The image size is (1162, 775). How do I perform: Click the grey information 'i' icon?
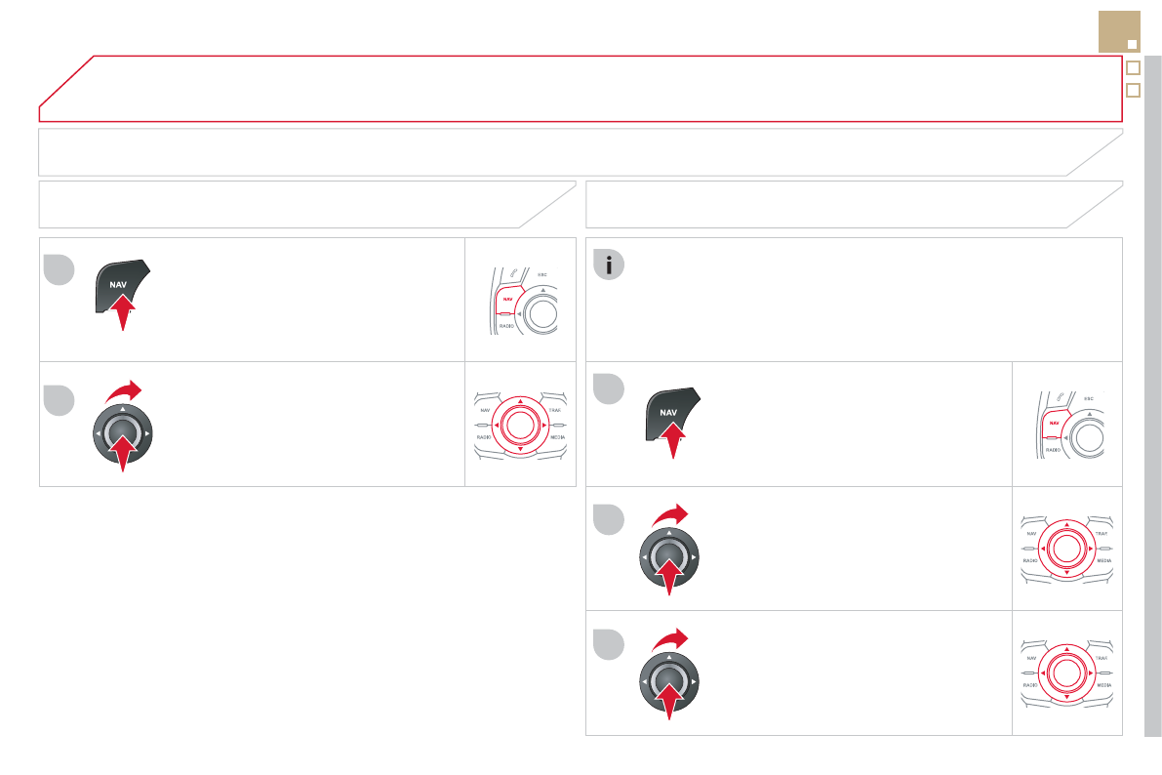point(609,265)
